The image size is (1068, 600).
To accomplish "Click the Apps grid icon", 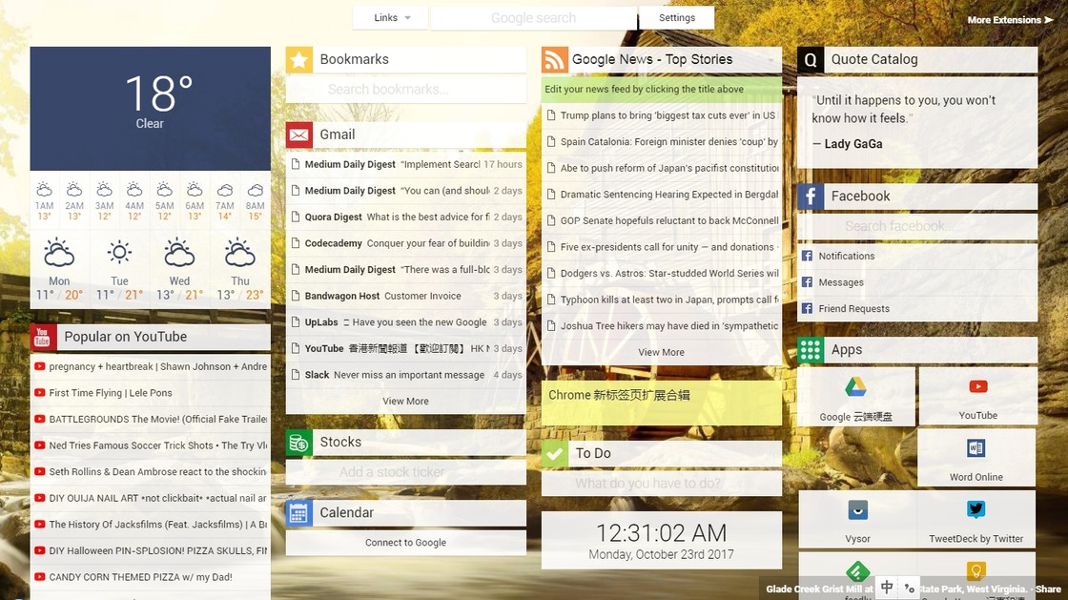I will pyautogui.click(x=811, y=350).
